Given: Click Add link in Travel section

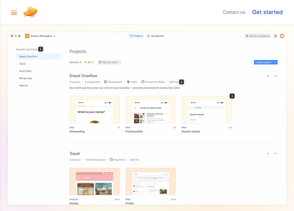Looking at the screenshot, I should tap(134, 160).
